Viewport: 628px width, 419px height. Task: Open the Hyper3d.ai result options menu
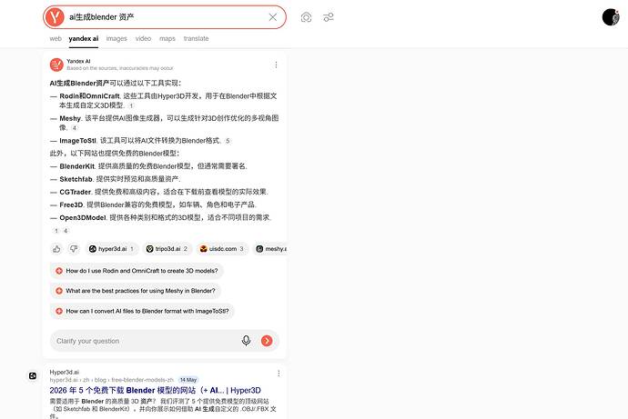279,374
